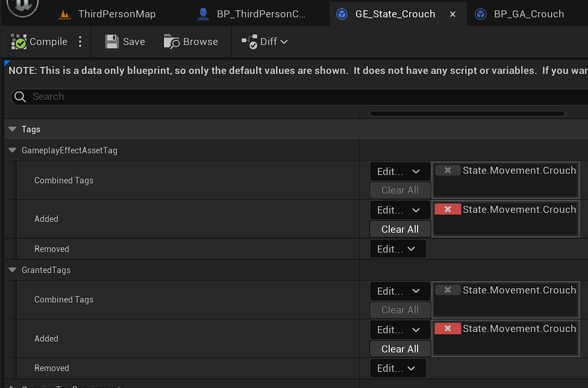Click the Save button label

tap(134, 42)
